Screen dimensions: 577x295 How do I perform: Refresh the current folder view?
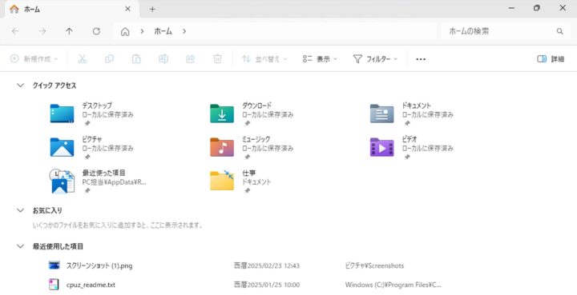point(96,31)
